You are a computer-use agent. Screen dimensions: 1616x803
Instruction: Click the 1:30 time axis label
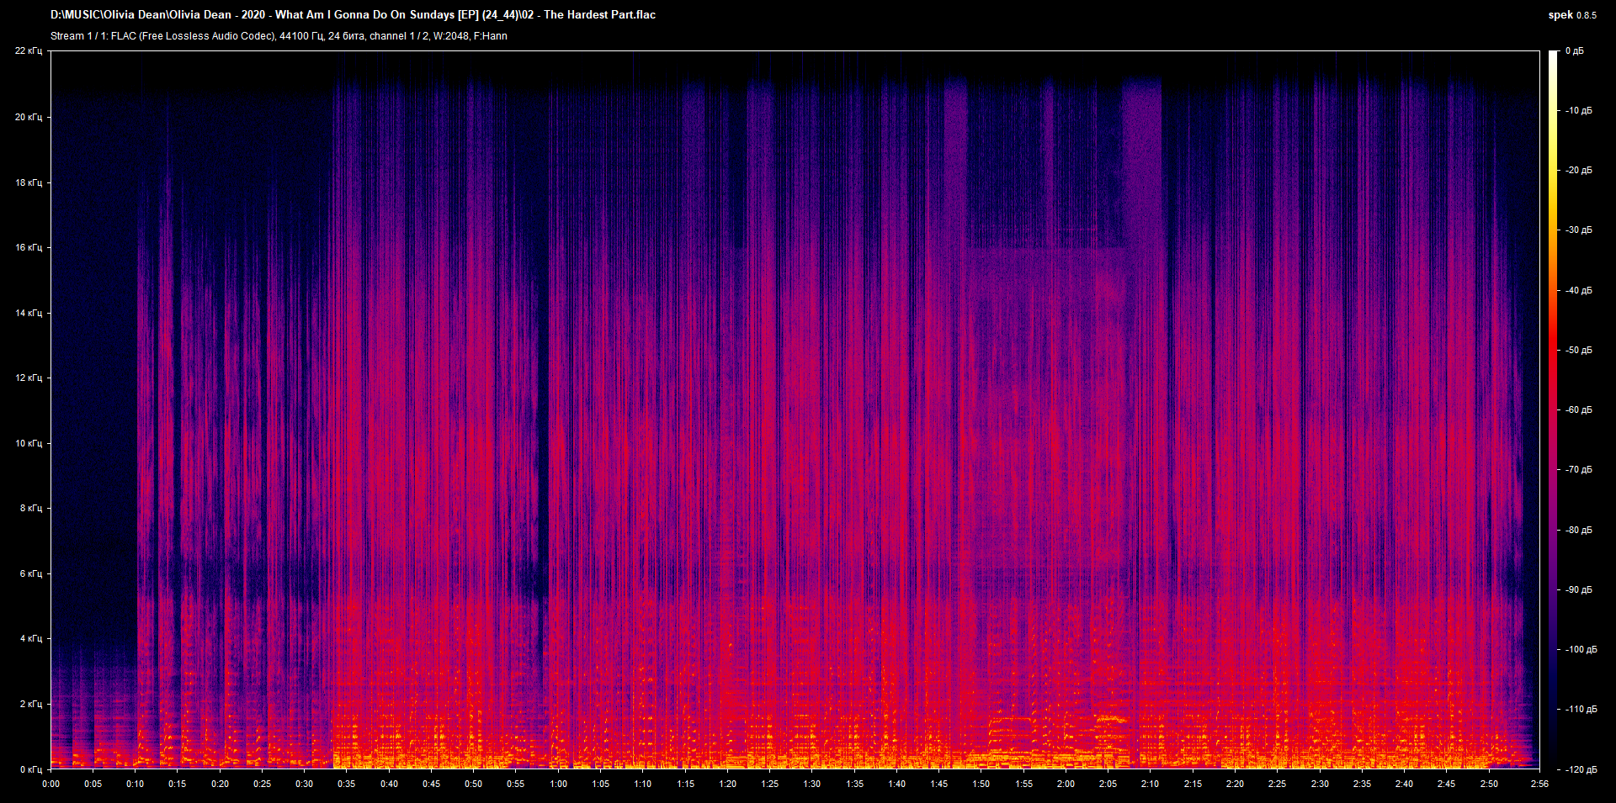point(812,784)
